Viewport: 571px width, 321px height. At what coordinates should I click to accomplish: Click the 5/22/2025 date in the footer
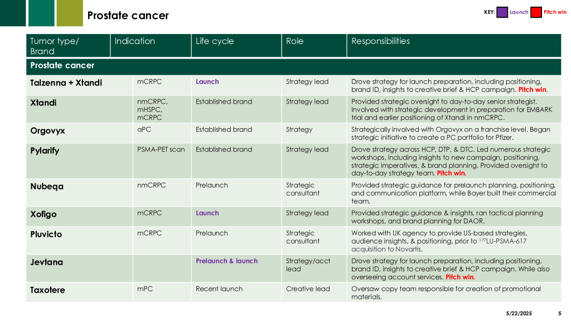[x=519, y=313]
